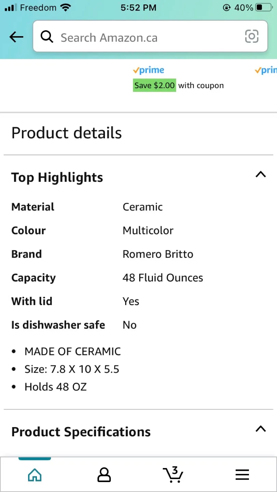Collapse the Top Highlights section
This screenshot has height=492, width=277.
click(x=261, y=175)
